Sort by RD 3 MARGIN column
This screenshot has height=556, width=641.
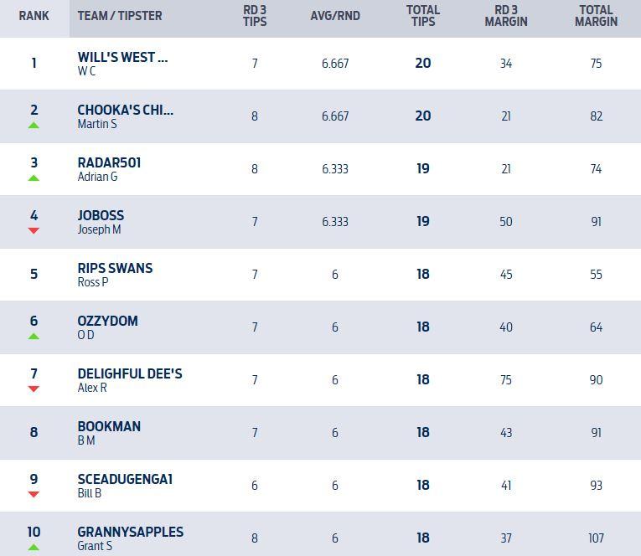[506, 16]
